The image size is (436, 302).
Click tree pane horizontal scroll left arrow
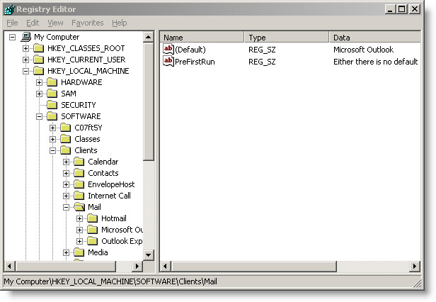click(x=9, y=266)
